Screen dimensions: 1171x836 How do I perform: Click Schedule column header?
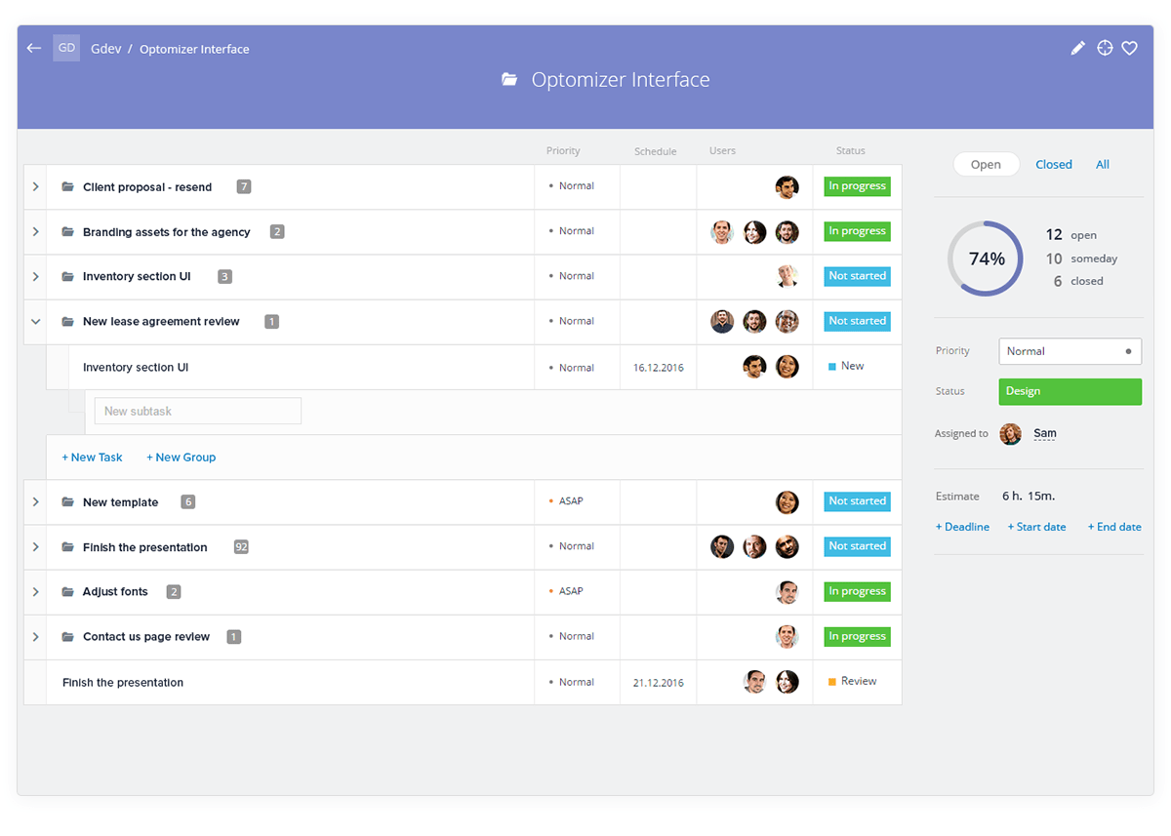pos(656,152)
